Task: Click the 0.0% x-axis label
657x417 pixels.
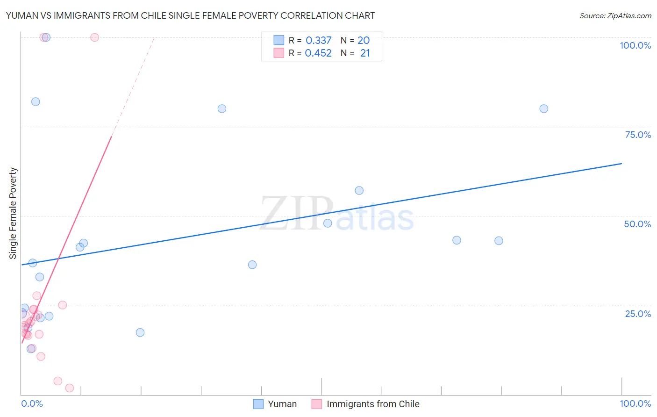Action: tap(32, 403)
